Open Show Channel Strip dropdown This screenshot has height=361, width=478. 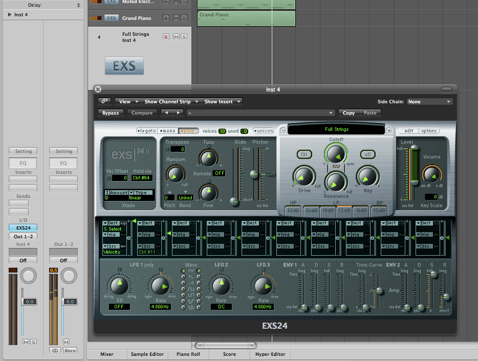coord(170,101)
